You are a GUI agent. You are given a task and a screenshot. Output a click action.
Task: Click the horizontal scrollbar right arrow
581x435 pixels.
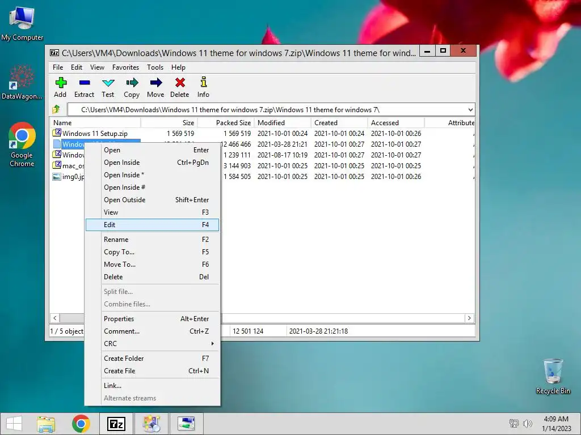point(469,318)
